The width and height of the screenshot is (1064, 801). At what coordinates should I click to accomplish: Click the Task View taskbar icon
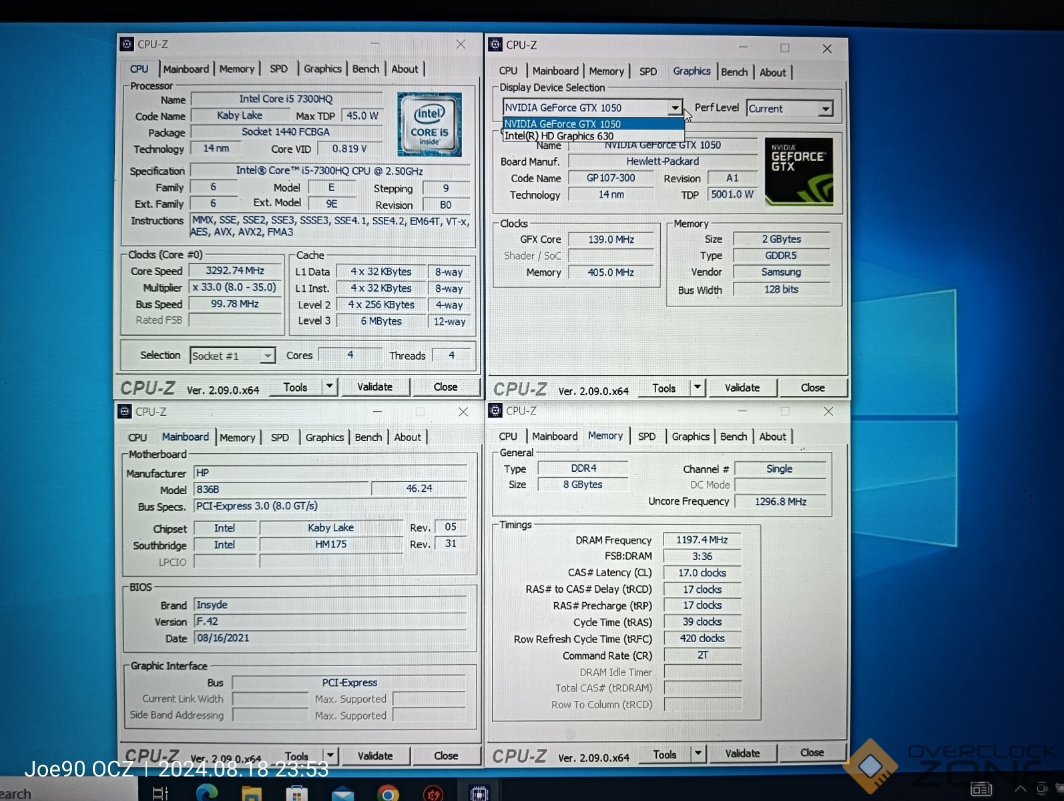(160, 792)
